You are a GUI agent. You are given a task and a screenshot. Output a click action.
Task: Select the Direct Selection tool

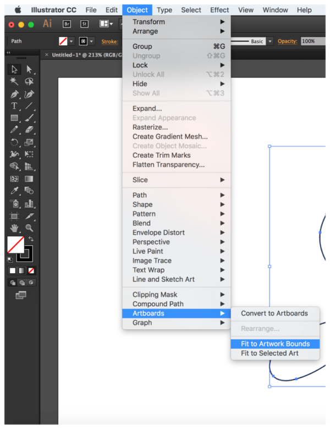coord(29,69)
